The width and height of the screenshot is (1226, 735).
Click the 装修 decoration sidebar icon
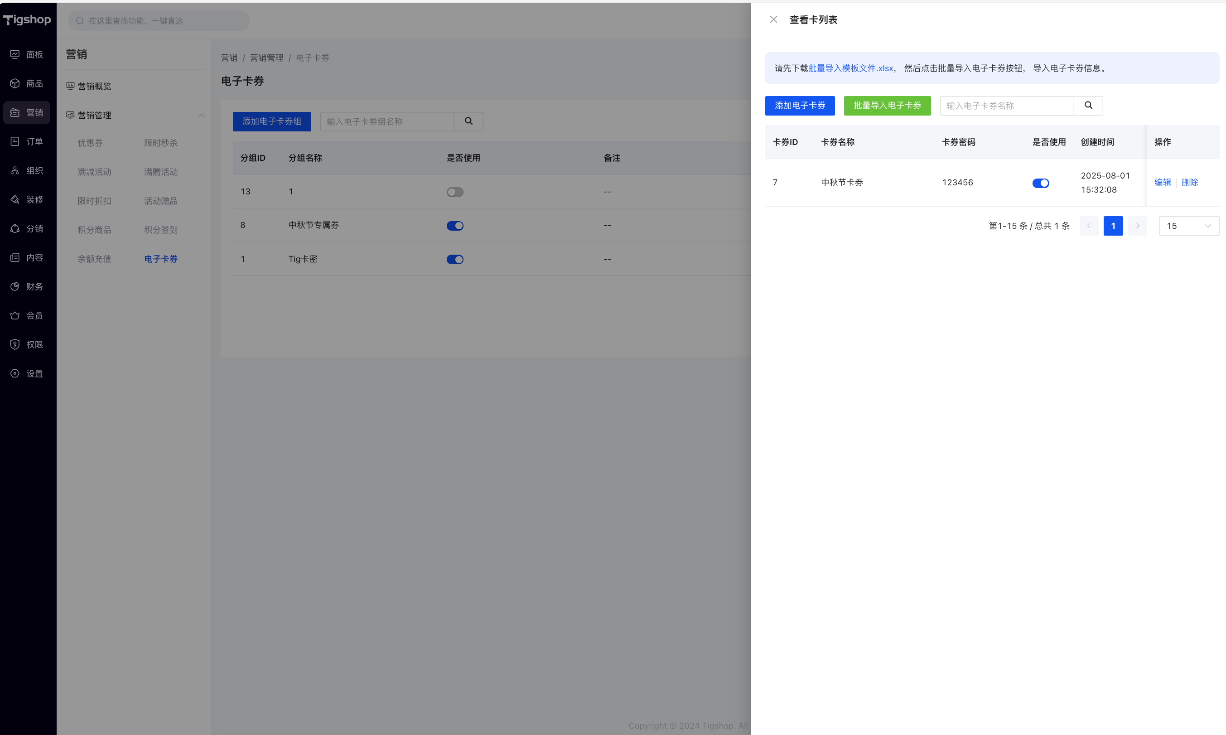(15, 199)
